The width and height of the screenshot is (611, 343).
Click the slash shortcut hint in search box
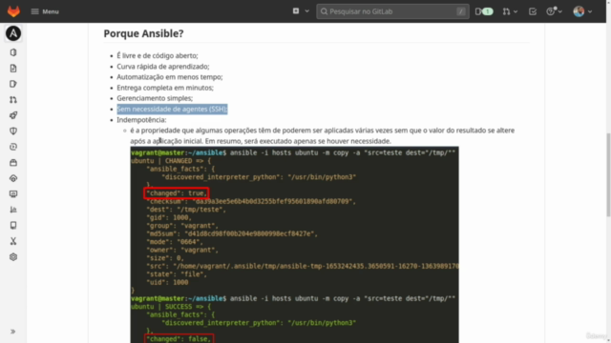pyautogui.click(x=461, y=11)
